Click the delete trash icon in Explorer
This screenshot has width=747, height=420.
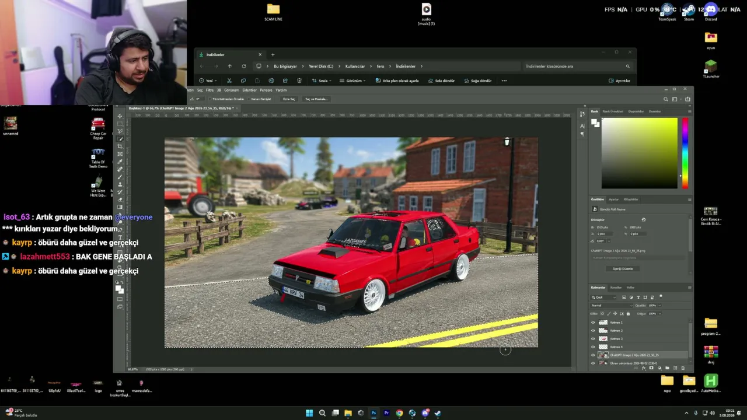click(299, 80)
